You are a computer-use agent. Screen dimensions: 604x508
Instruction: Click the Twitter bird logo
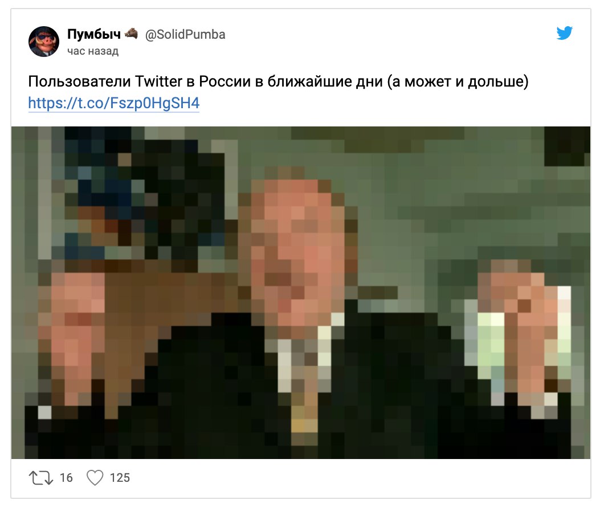pyautogui.click(x=564, y=33)
